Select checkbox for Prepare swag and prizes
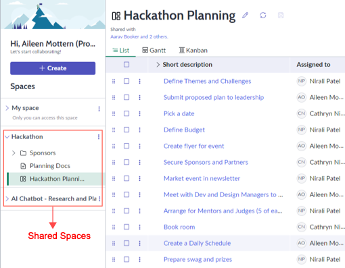 [127, 259]
